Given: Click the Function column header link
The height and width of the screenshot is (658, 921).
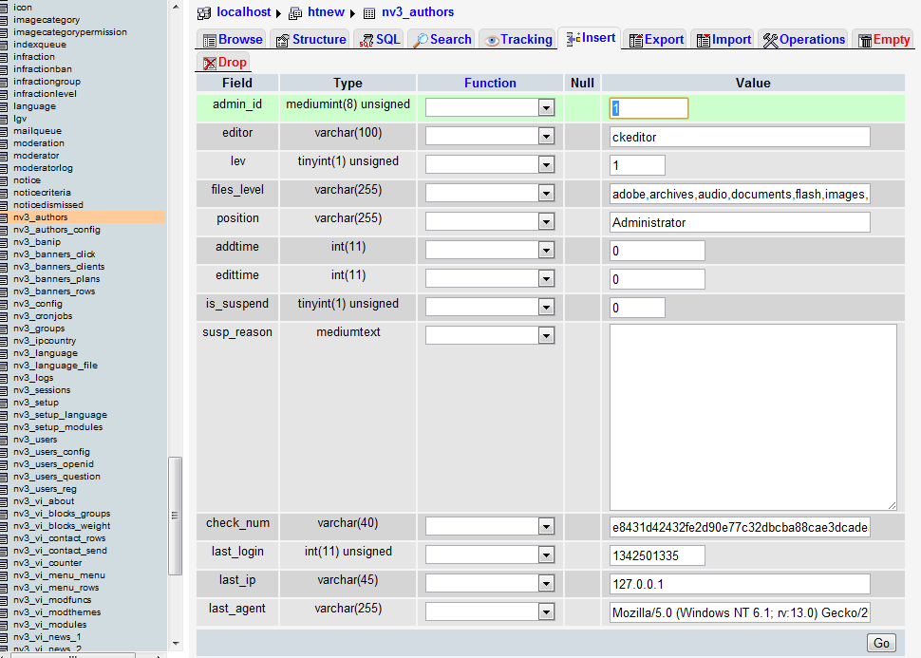Looking at the screenshot, I should [x=490, y=83].
